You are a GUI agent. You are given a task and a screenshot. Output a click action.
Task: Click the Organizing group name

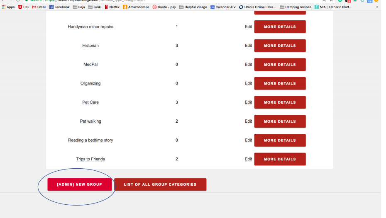coord(90,83)
